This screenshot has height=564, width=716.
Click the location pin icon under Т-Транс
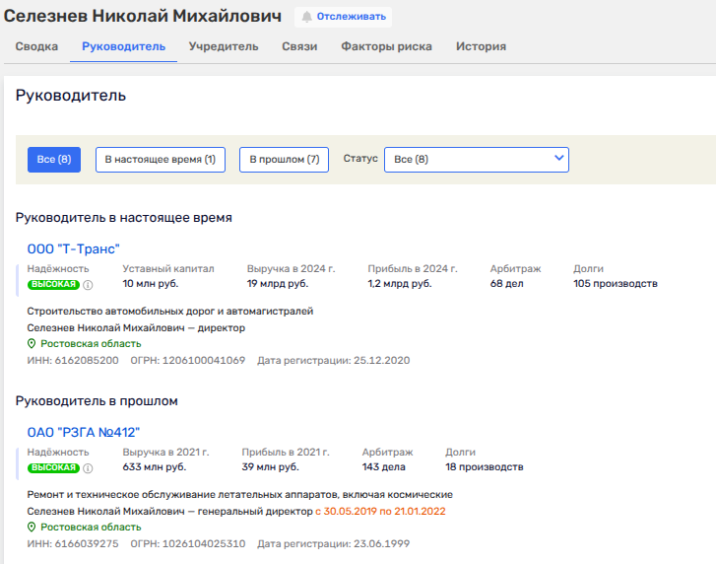(x=32, y=344)
